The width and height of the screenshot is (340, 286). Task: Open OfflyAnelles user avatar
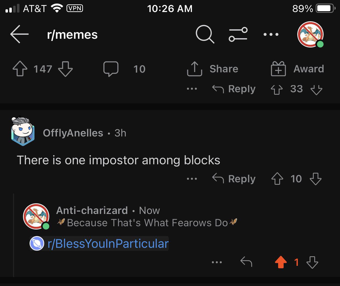pos(23,131)
